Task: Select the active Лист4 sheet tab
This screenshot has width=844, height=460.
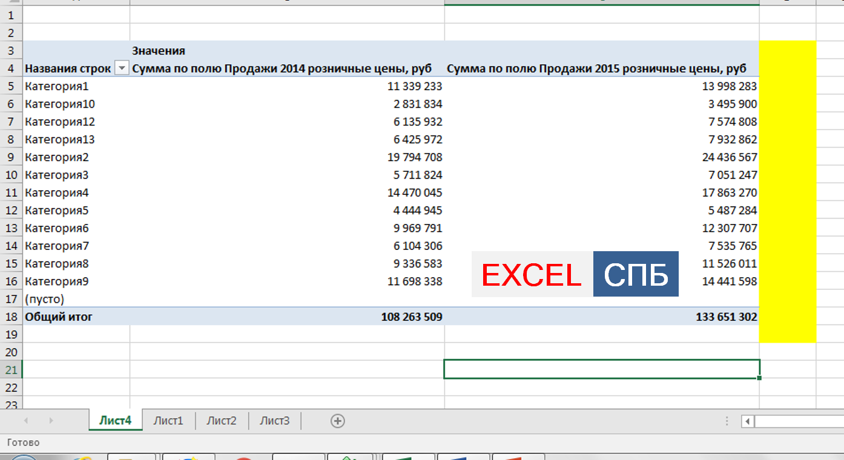Action: (115, 421)
